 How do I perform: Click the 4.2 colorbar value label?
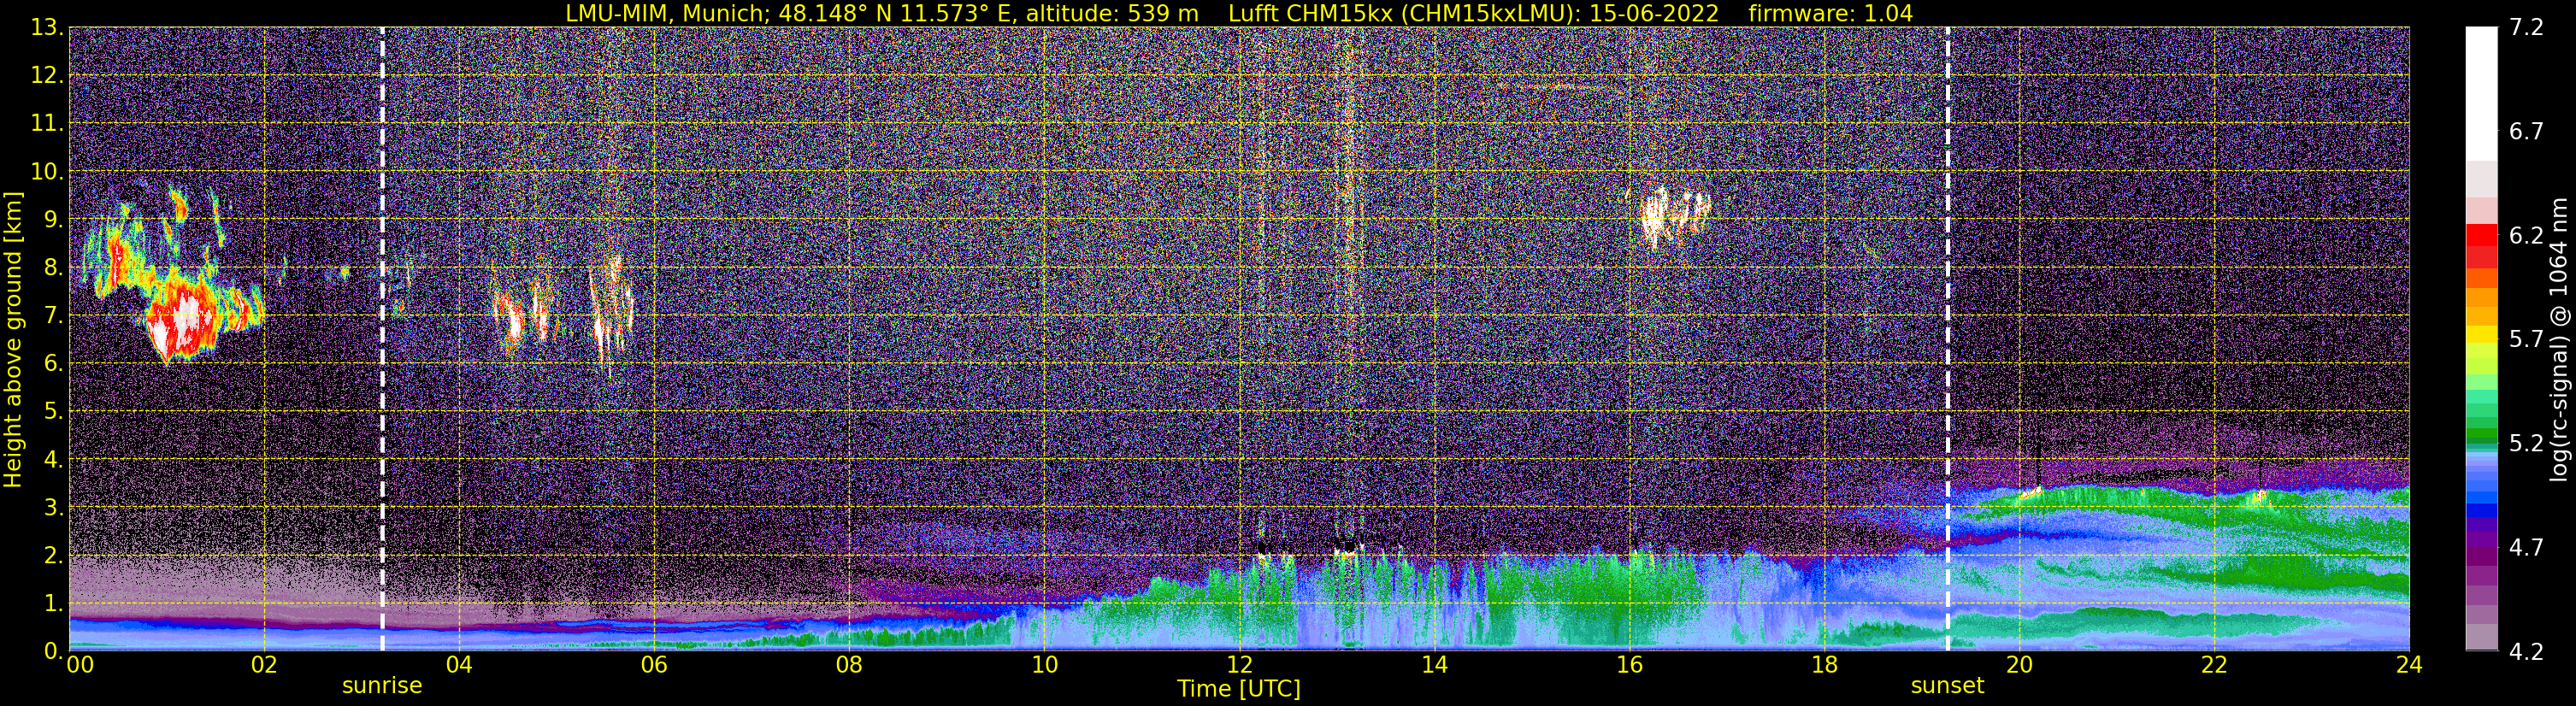pyautogui.click(x=2526, y=652)
